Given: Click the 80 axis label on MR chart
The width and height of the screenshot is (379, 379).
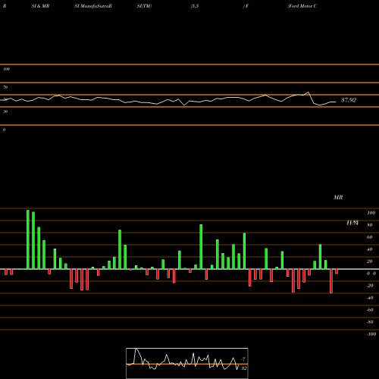Looking at the screenshot, I should pyautogui.click(x=370, y=225).
